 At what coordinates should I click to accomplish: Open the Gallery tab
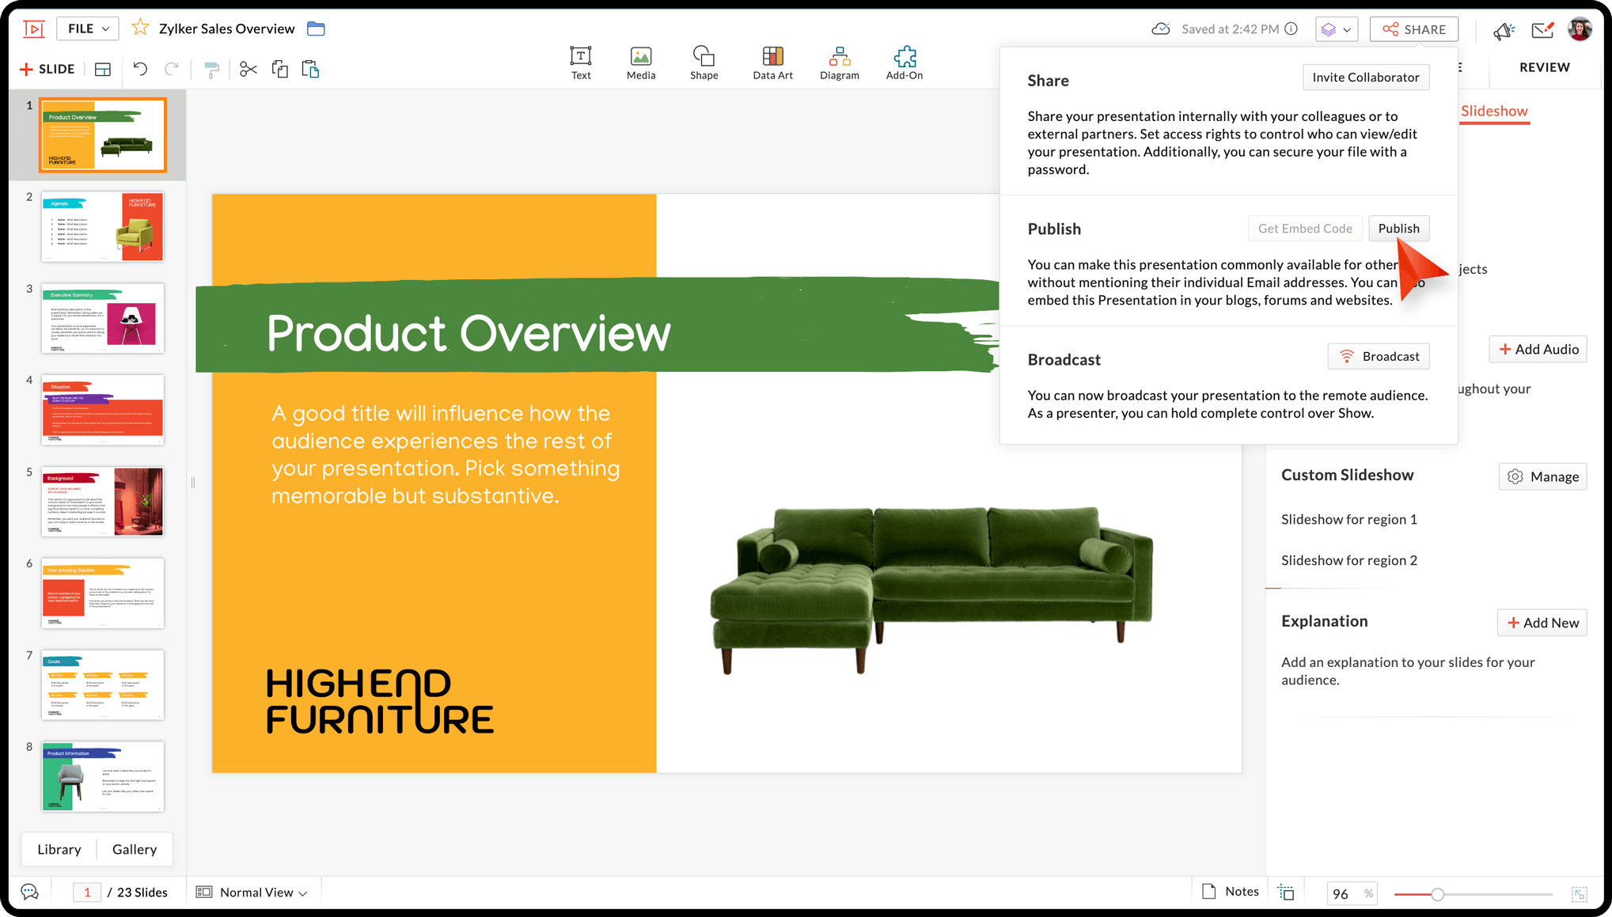(135, 849)
